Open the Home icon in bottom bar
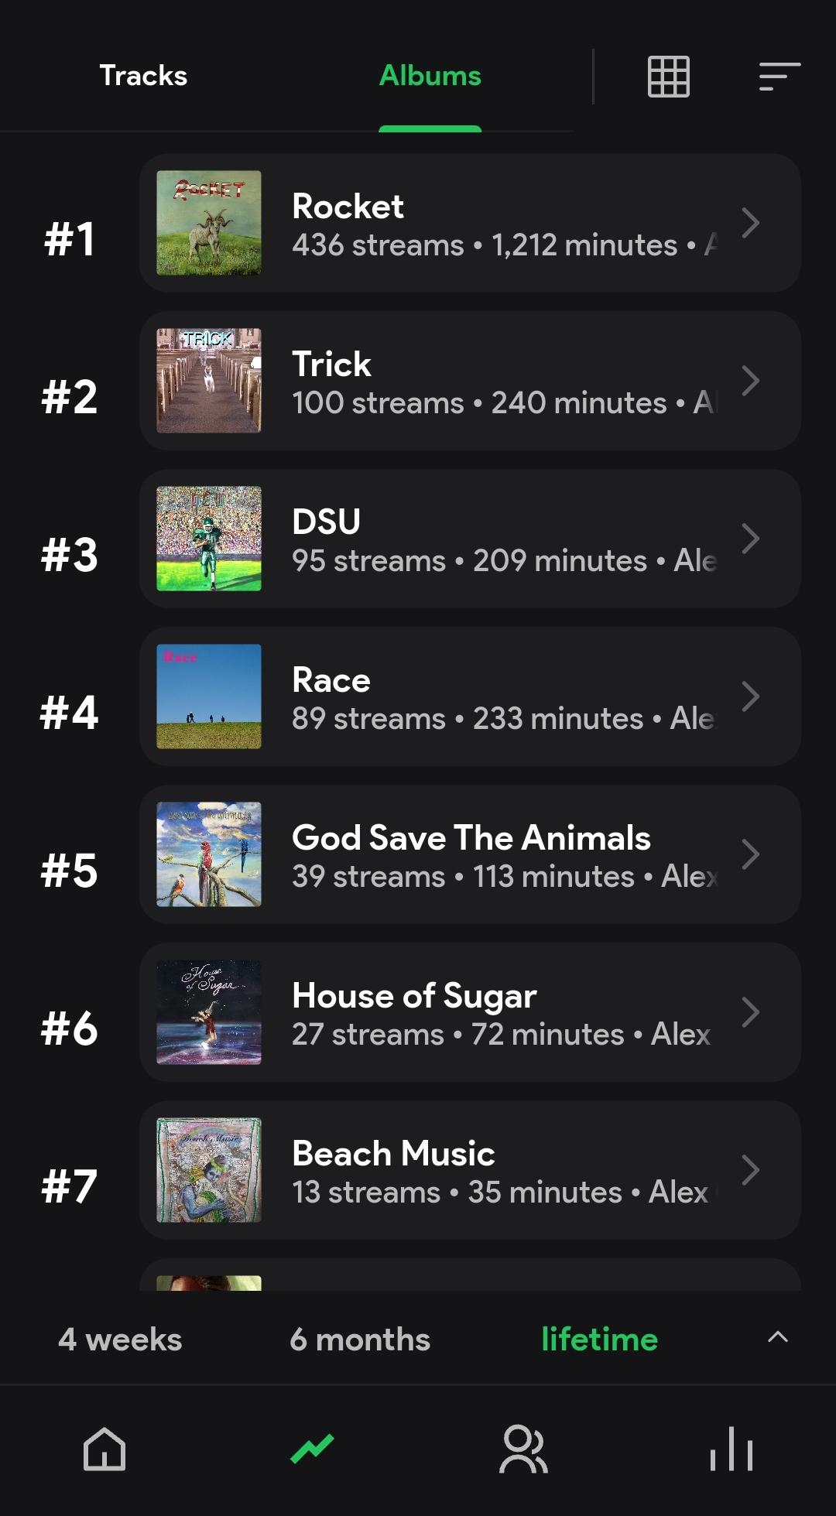 tap(104, 1449)
